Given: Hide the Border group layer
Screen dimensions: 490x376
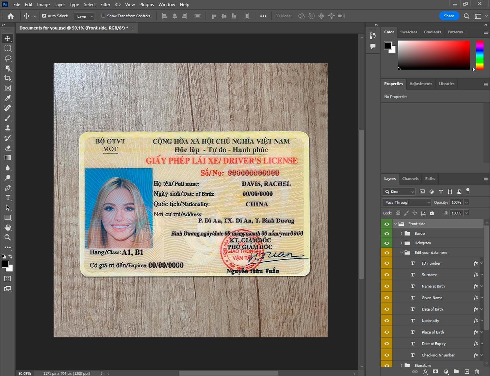Looking at the screenshot, I should pos(387,234).
